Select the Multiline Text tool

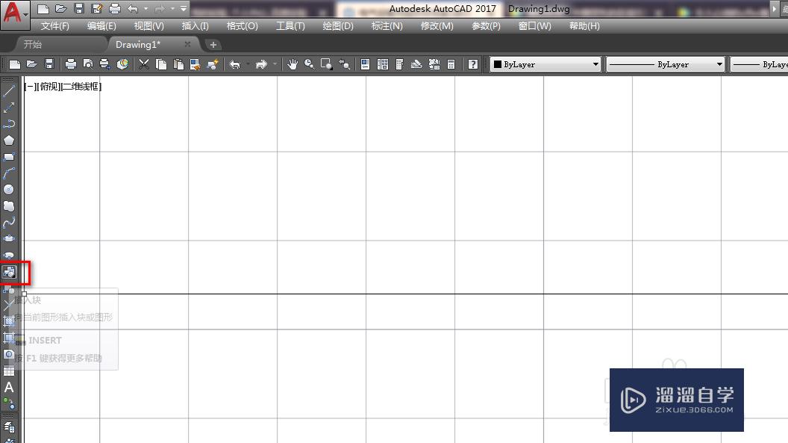pyautogui.click(x=10, y=388)
